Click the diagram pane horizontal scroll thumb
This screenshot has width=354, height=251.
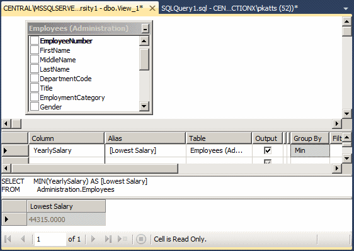tap(16, 123)
